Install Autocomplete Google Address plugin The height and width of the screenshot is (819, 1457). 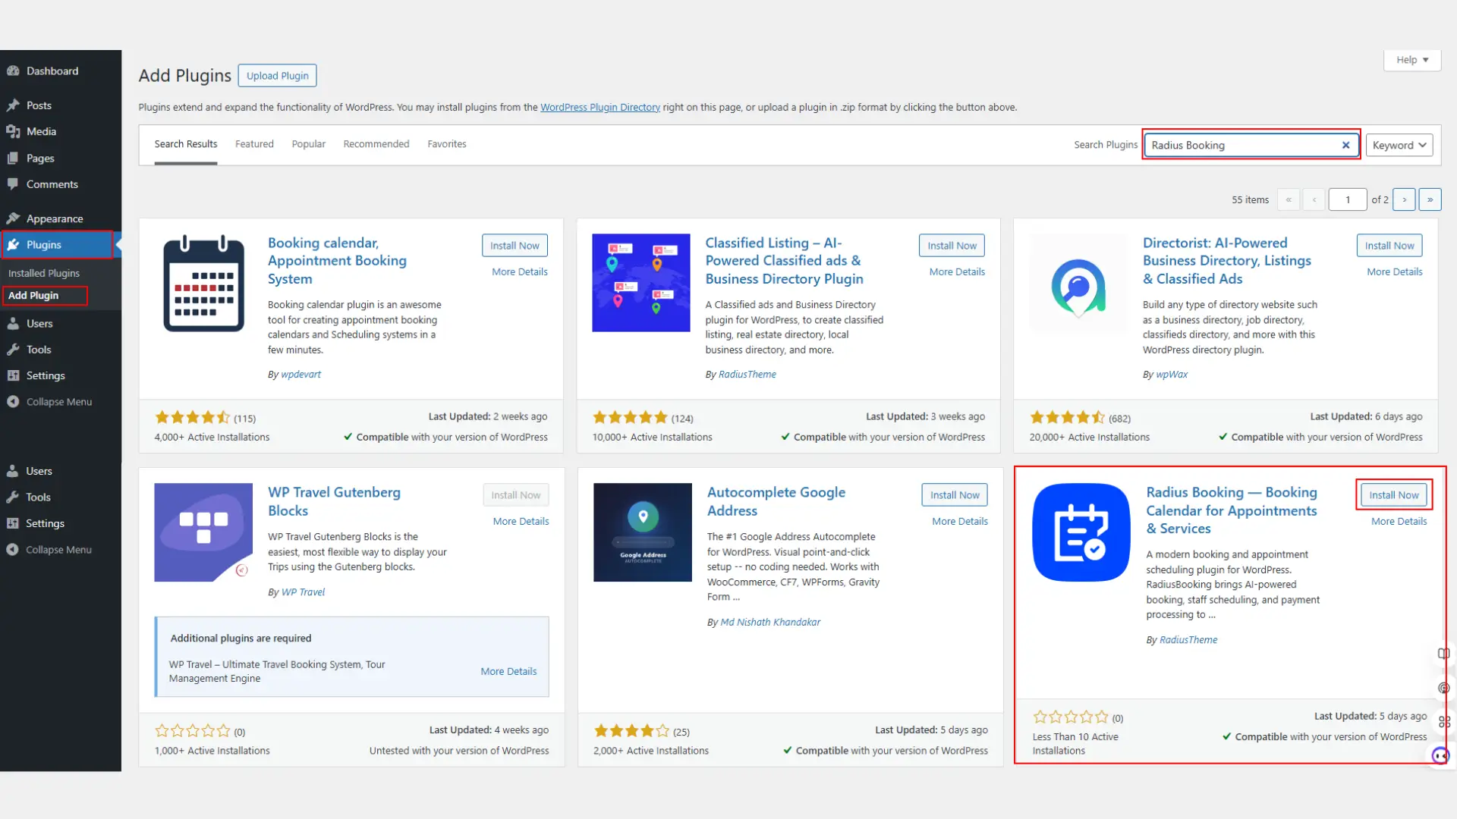pyautogui.click(x=955, y=495)
